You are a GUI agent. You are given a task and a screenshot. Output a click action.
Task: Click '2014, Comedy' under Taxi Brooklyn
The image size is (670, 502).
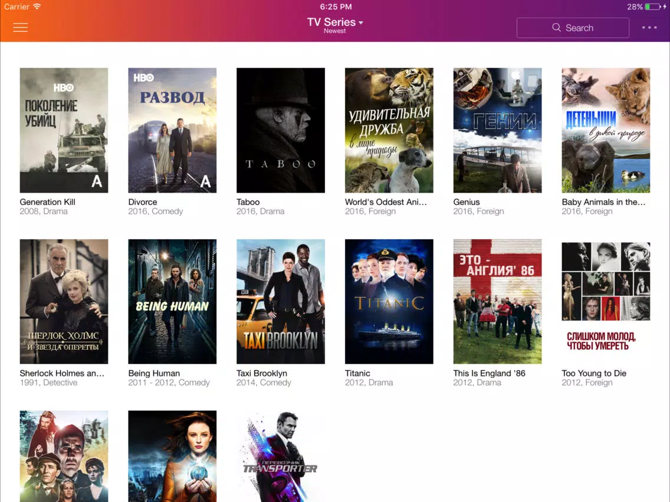point(264,382)
